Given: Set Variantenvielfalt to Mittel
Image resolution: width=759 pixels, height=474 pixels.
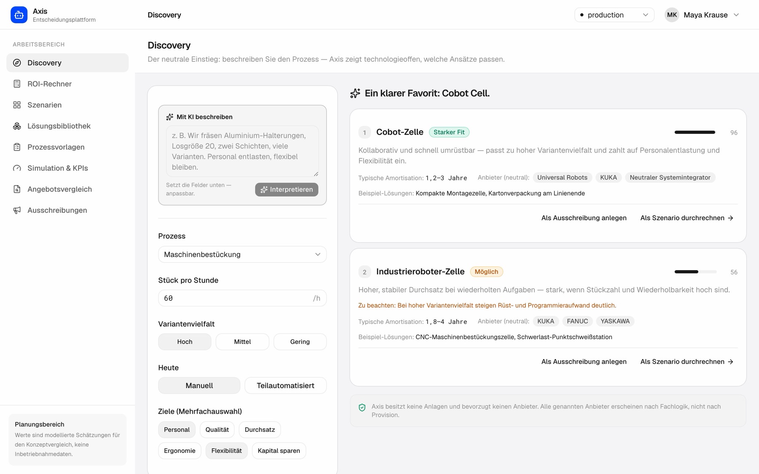Looking at the screenshot, I should click(x=242, y=342).
